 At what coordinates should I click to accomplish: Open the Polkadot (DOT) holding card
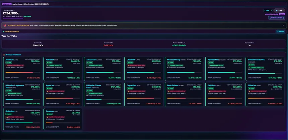63,69
